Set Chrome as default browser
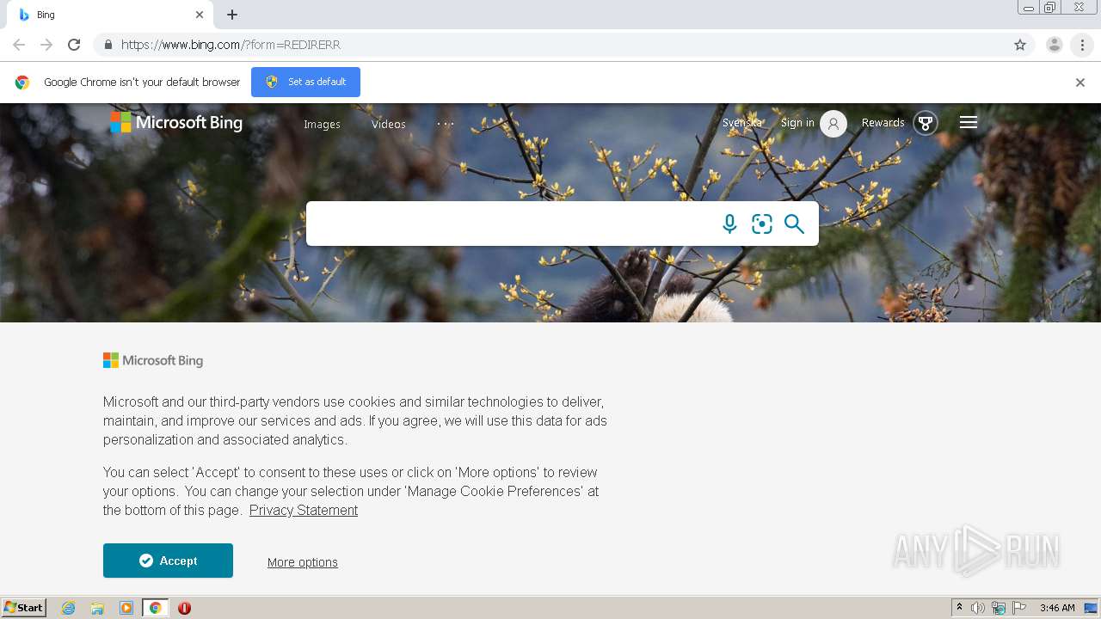Viewport: 1101px width, 619px height. (x=305, y=82)
